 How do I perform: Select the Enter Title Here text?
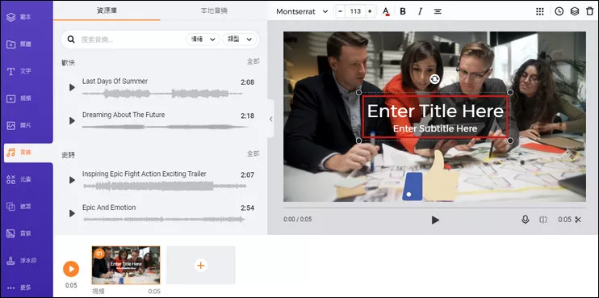[435, 111]
